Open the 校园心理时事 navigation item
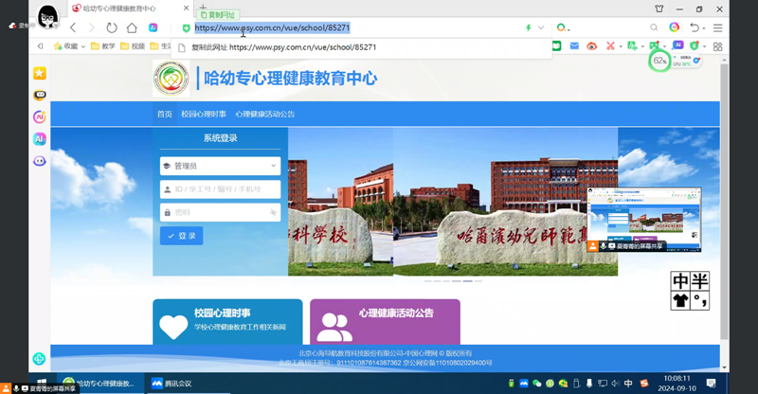758x394 pixels. point(204,114)
